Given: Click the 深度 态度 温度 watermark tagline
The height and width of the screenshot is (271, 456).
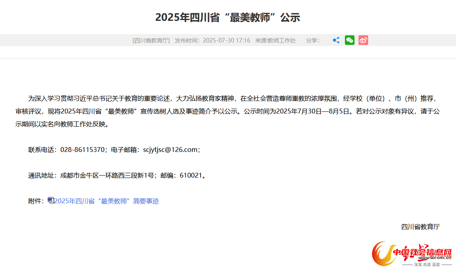Looking at the screenshot, I should (427, 265).
